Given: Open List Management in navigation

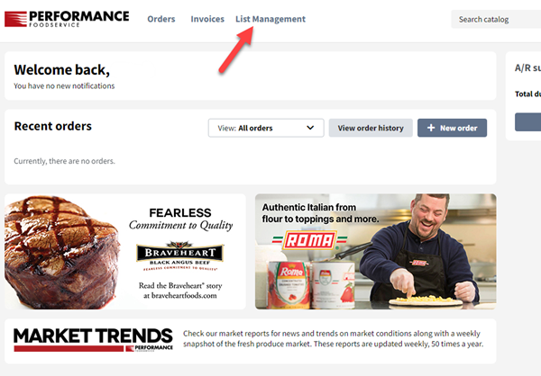Looking at the screenshot, I should click(270, 19).
